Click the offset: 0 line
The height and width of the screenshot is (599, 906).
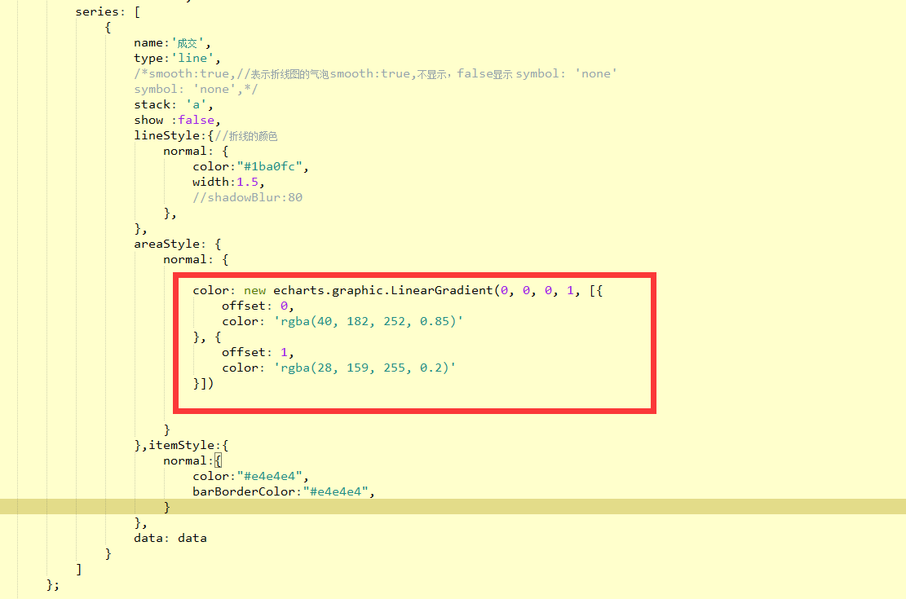(258, 306)
